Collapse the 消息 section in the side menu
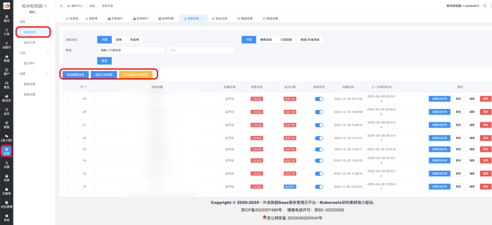The image size is (492, 225). [48, 22]
